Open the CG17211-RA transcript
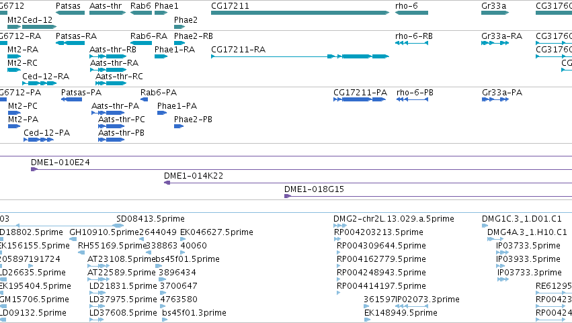The image size is (572, 323). [300, 56]
